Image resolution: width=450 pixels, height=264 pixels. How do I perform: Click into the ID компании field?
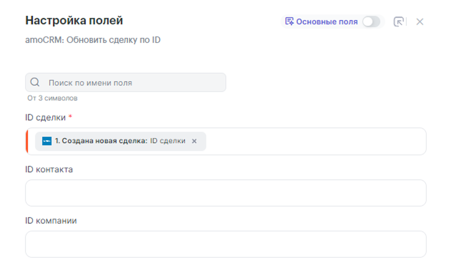[226, 244]
